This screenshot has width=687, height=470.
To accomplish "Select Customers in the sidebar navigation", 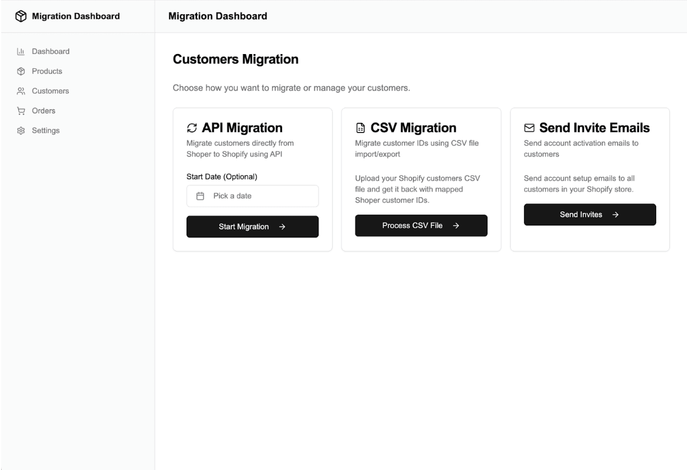I will (50, 91).
